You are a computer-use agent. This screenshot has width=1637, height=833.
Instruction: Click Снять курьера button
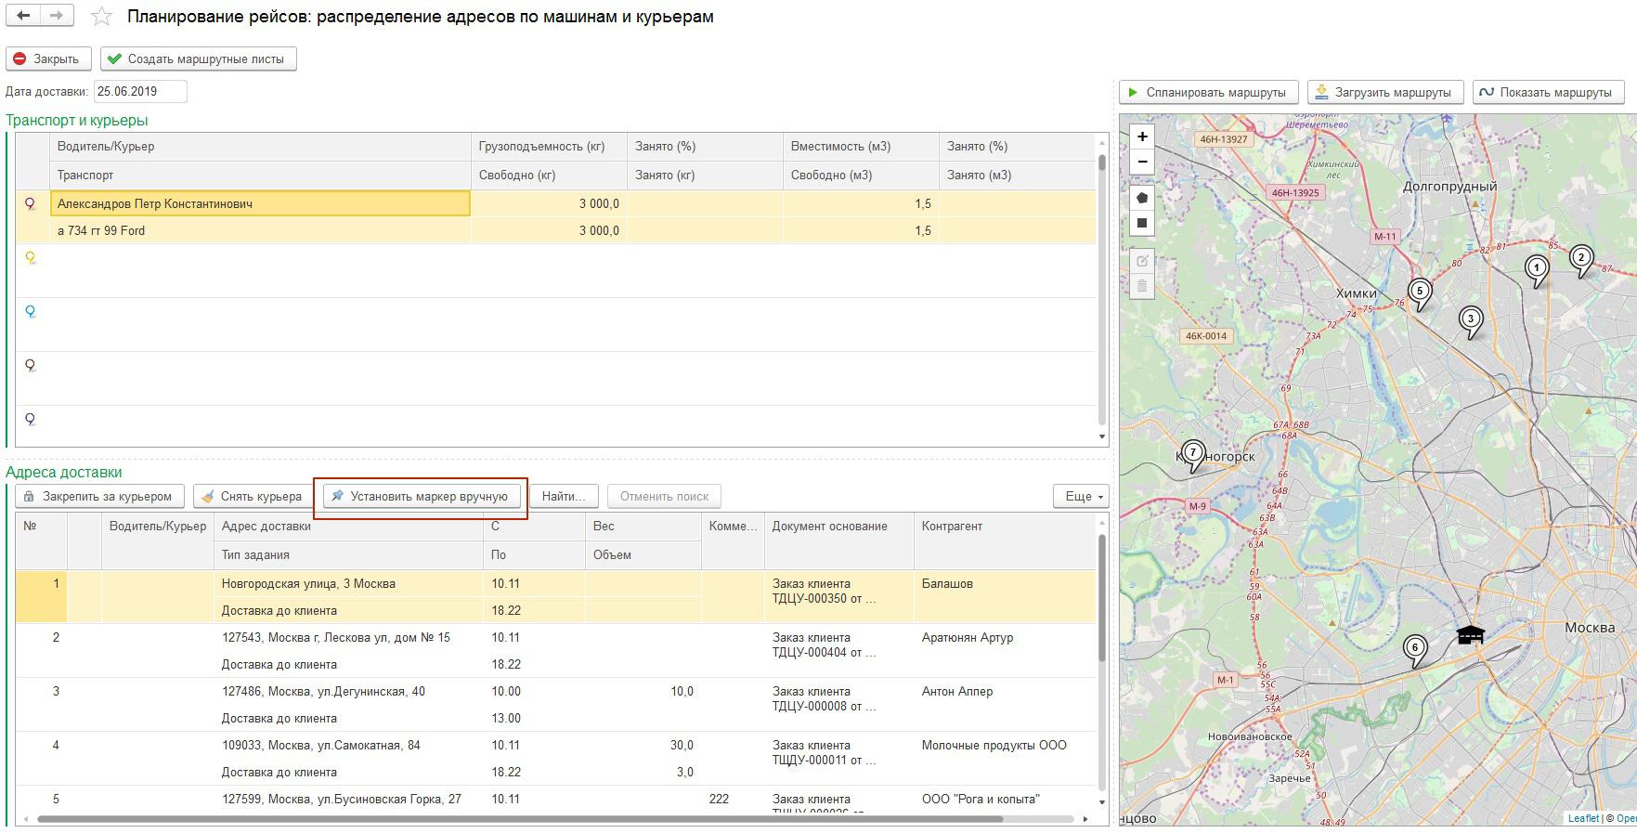(x=253, y=496)
